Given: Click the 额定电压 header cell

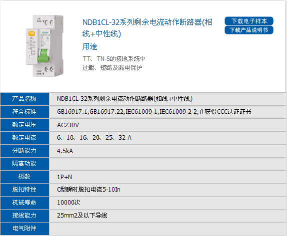Looking at the screenshot, I should point(24,125).
